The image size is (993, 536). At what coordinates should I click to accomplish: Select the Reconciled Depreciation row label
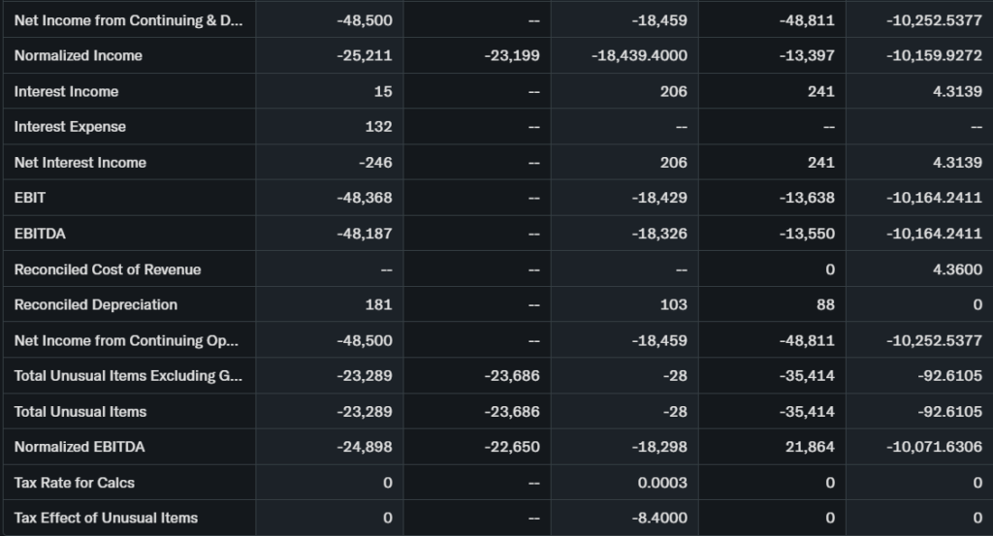point(95,304)
